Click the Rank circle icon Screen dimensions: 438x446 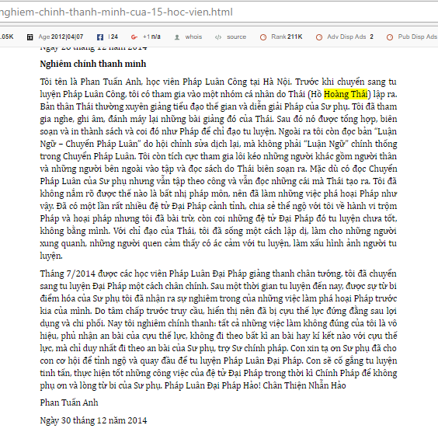(x=263, y=37)
